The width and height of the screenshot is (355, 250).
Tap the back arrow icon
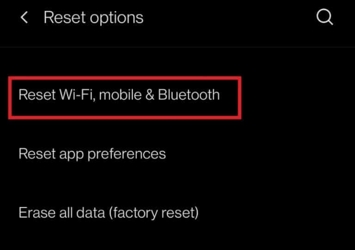pyautogui.click(x=24, y=17)
